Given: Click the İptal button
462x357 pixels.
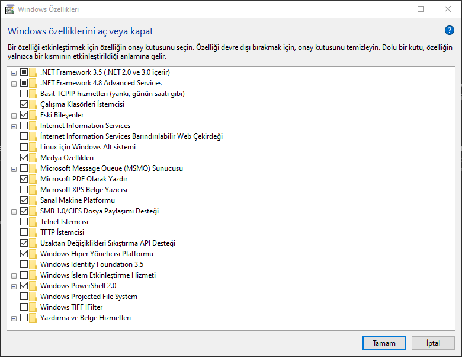Looking at the screenshot, I should [432, 343].
